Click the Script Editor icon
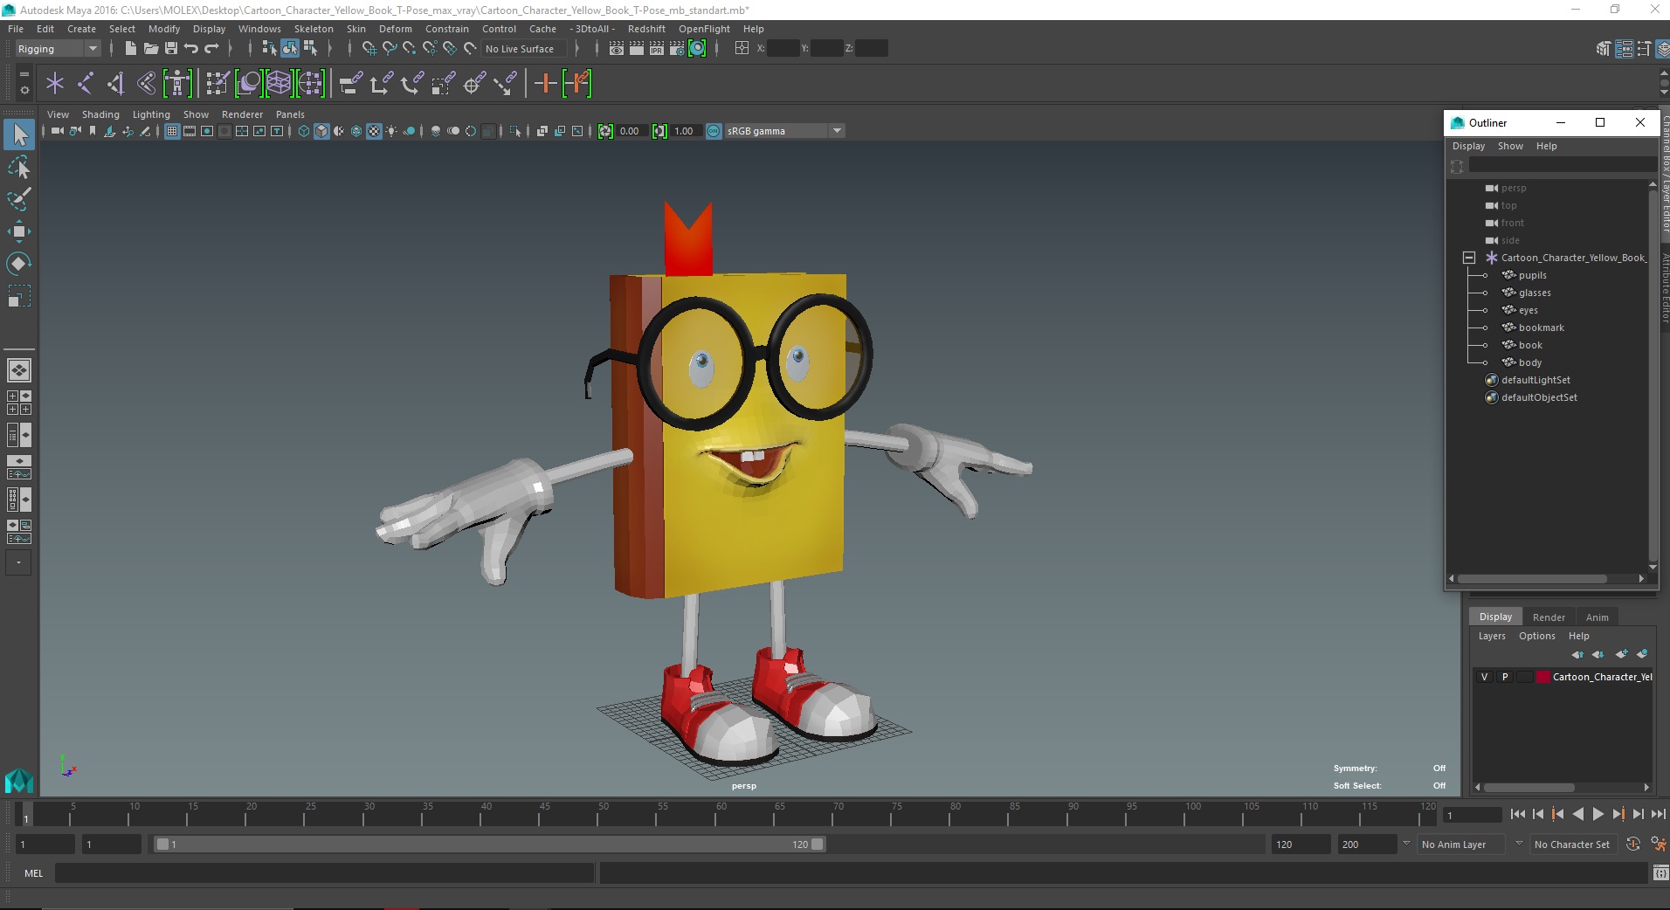 click(x=1660, y=873)
